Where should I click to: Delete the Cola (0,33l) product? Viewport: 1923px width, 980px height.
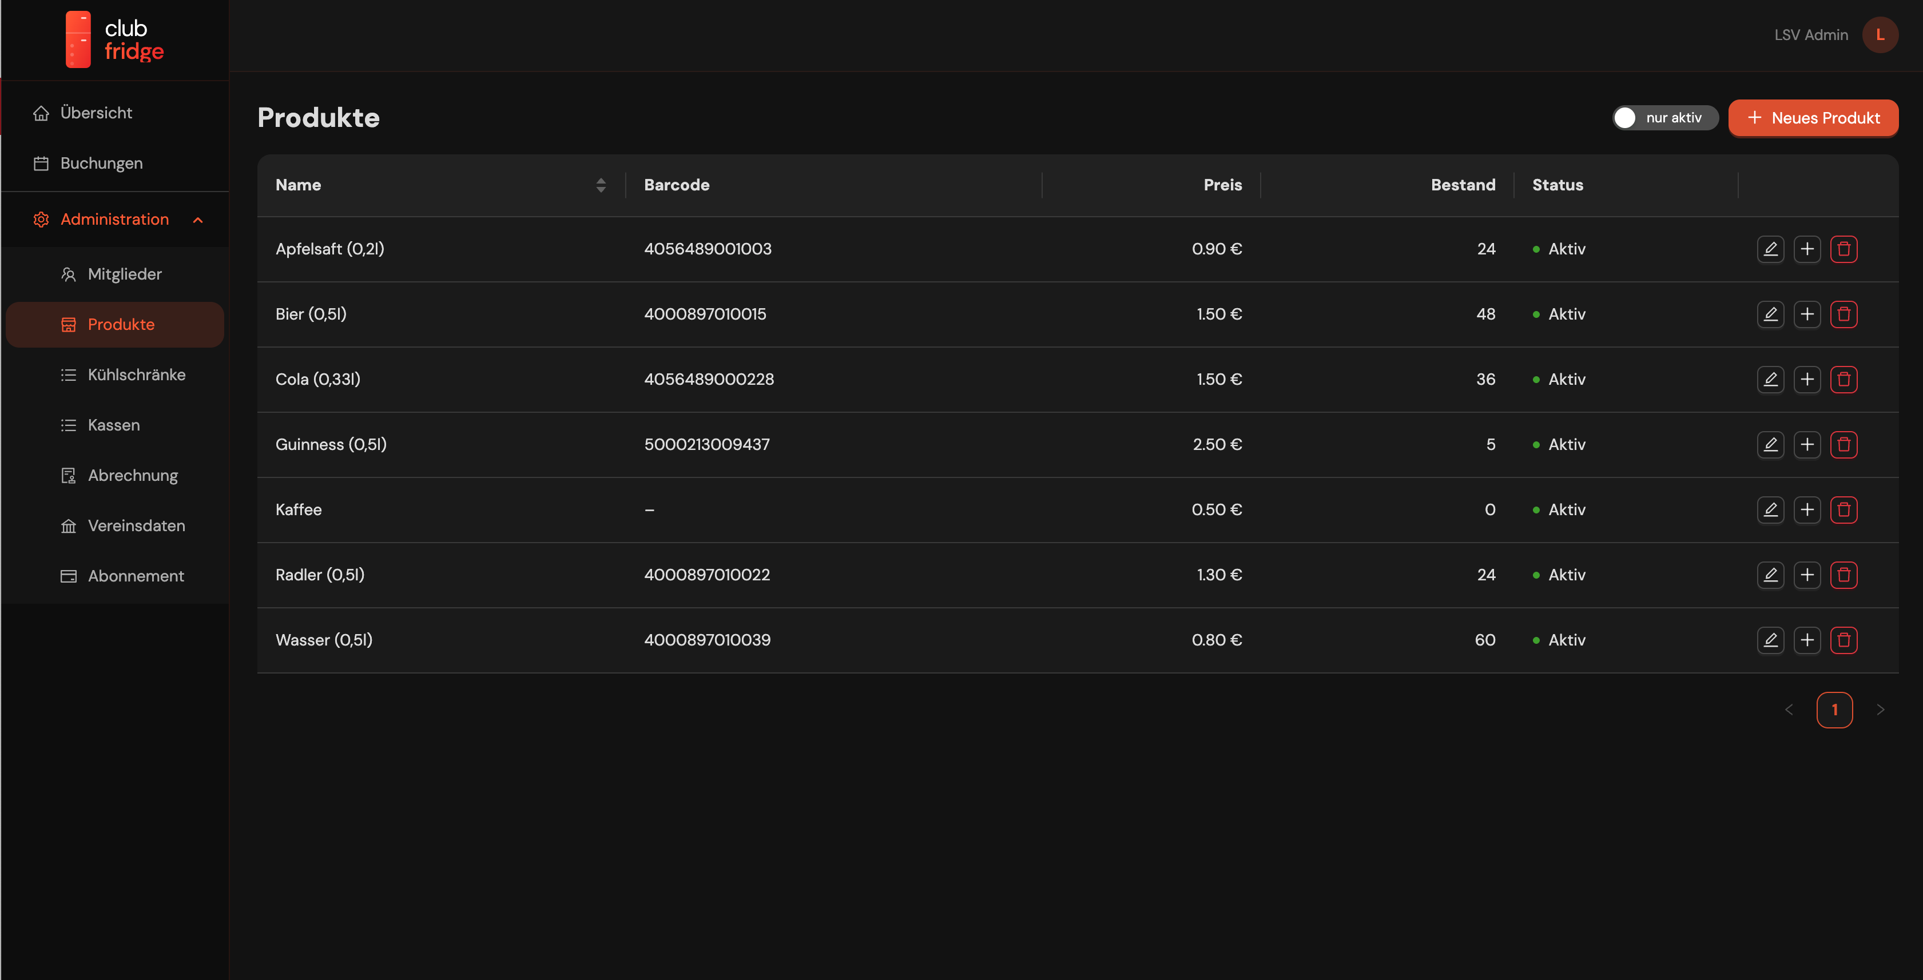tap(1843, 379)
